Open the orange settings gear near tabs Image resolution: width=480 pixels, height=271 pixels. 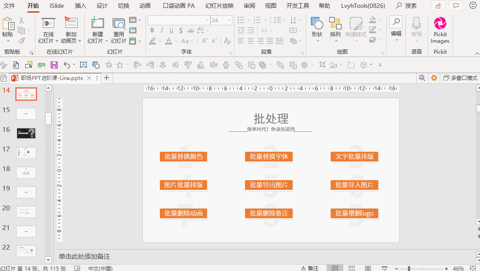[x=434, y=78]
